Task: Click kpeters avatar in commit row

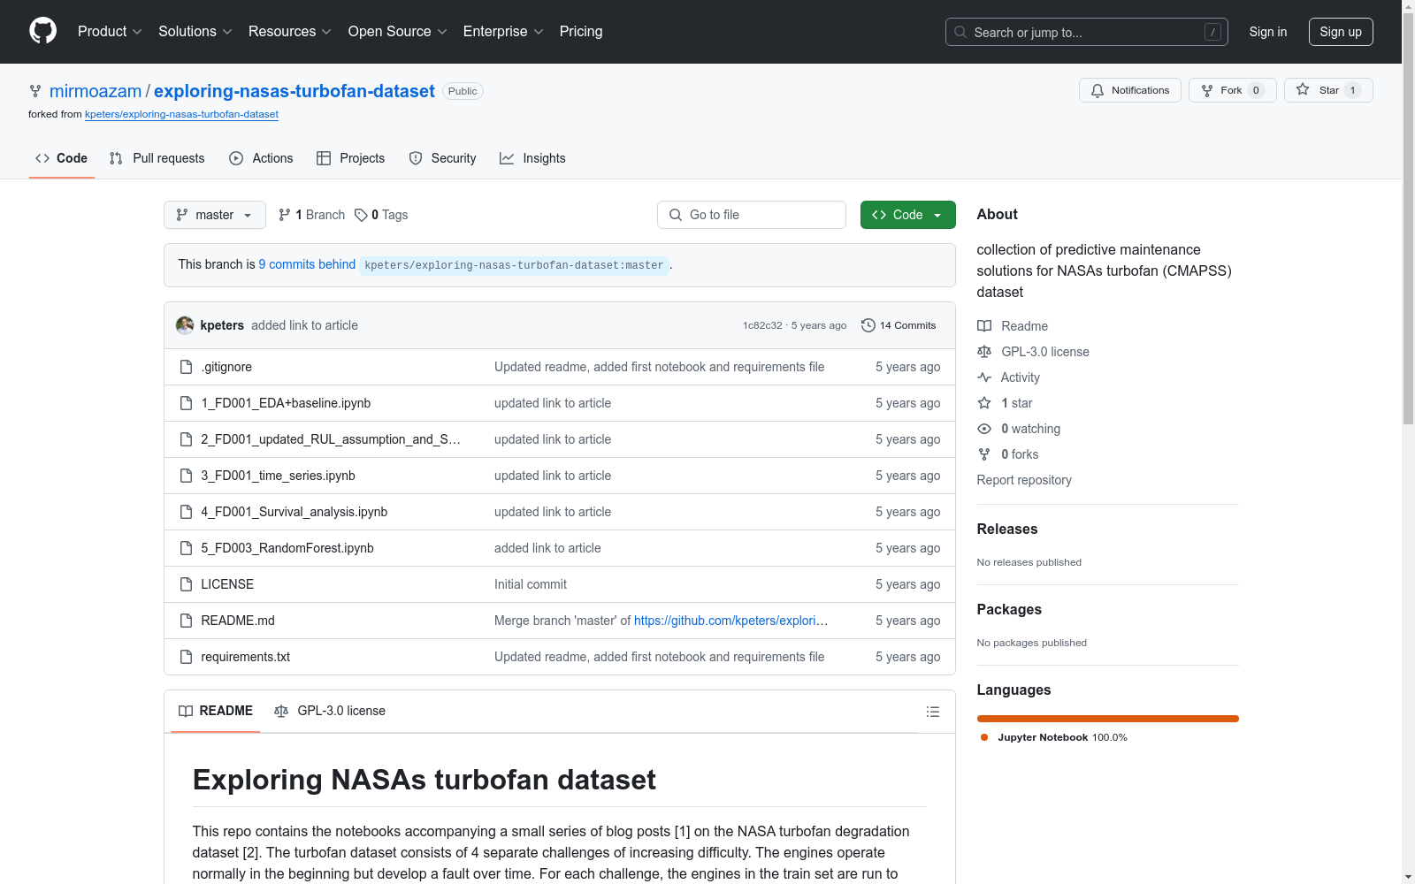Action: pyautogui.click(x=185, y=325)
